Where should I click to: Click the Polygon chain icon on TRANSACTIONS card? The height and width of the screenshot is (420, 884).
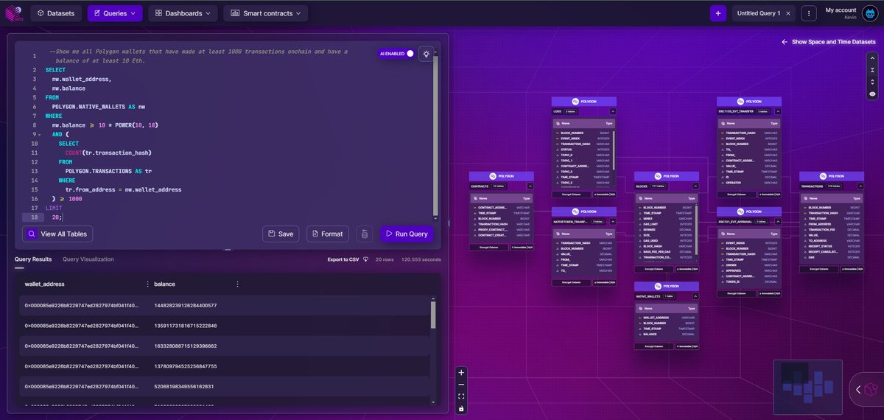click(824, 176)
